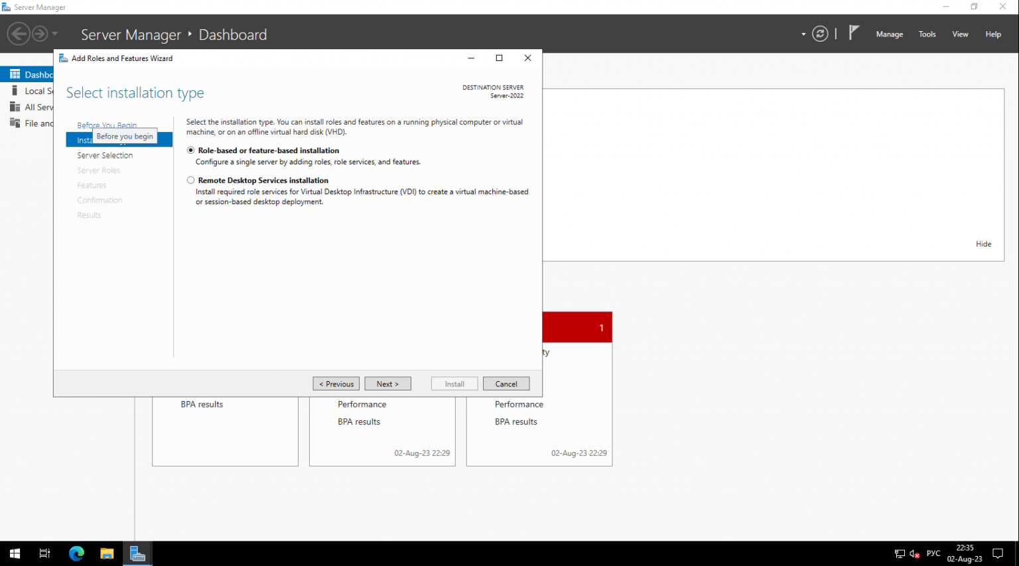The image size is (1019, 566).
Task: Open the Manage menu
Action: pos(889,34)
